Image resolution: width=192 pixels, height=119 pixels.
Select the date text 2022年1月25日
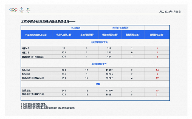[173, 12]
